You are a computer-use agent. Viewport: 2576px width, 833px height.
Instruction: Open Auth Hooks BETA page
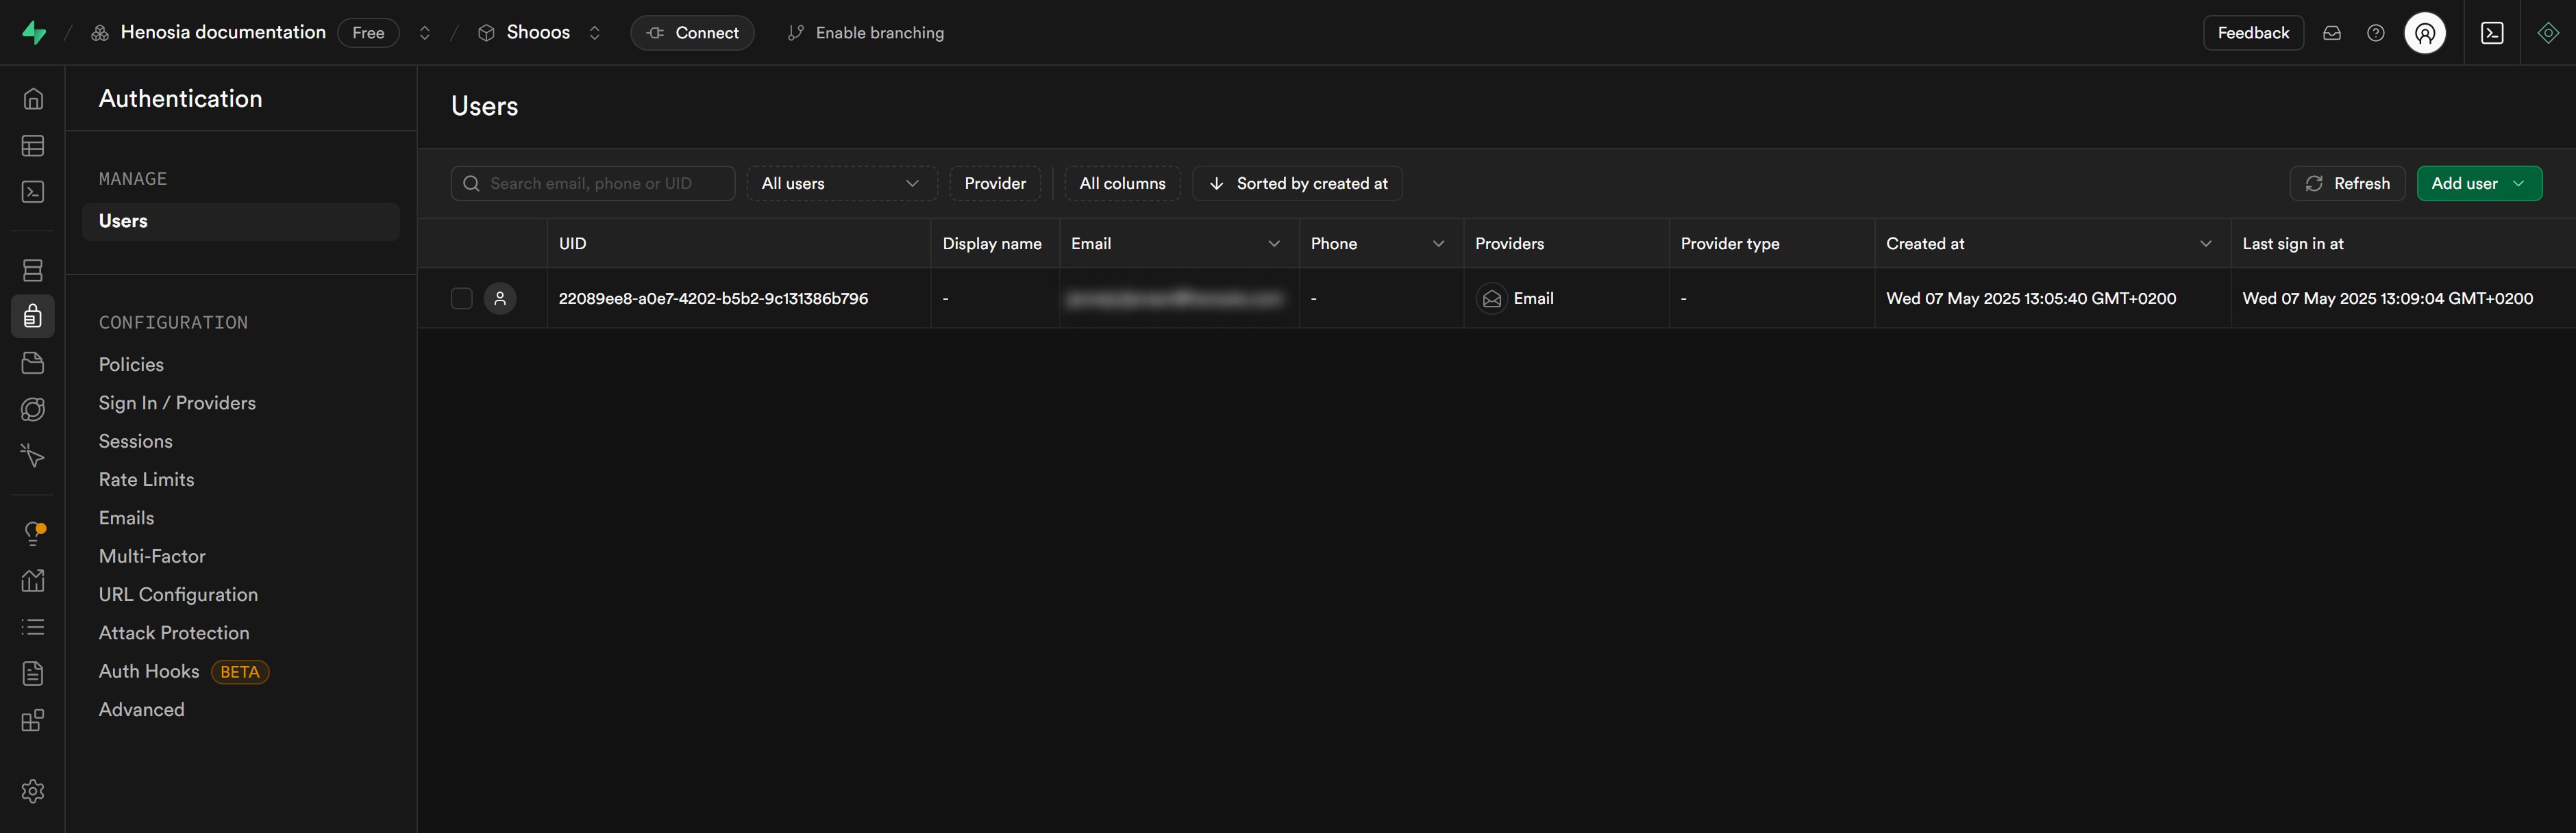click(x=184, y=671)
